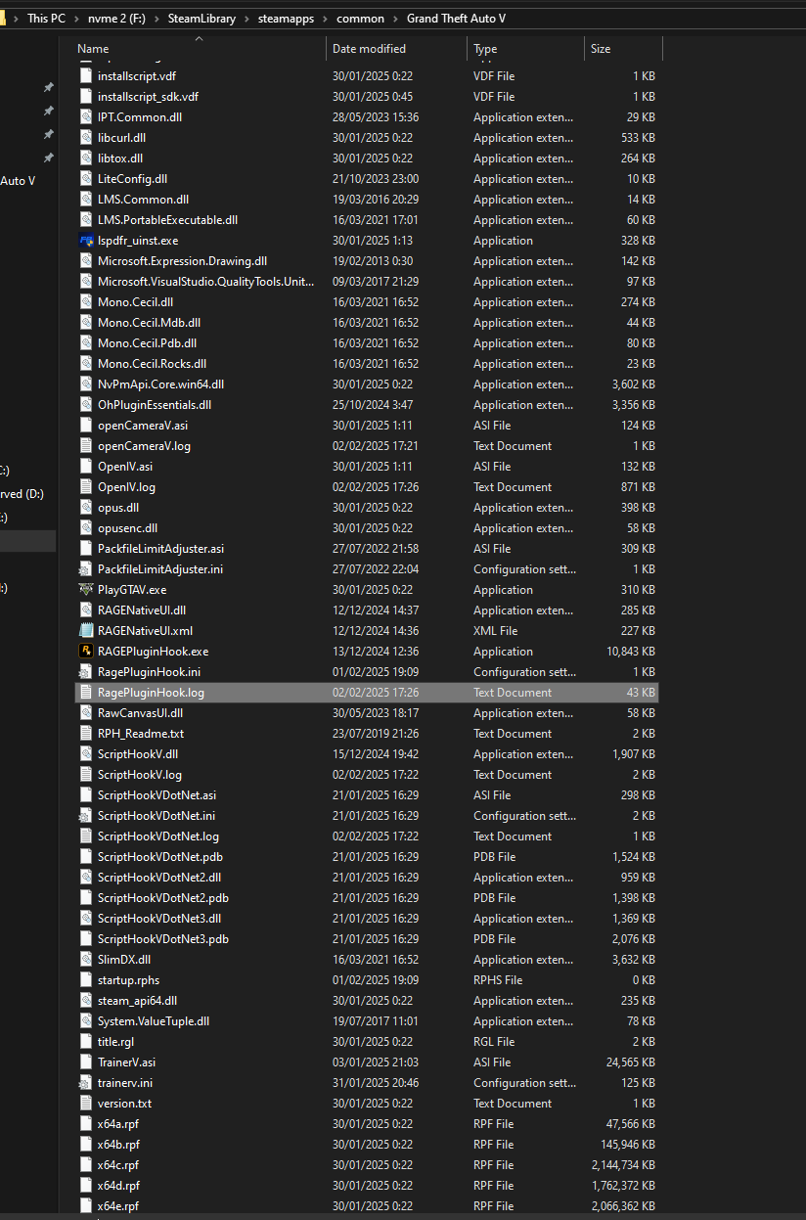Screen dimensions: 806x1220
Task: Click the opus.dll file icon
Action: tap(86, 508)
